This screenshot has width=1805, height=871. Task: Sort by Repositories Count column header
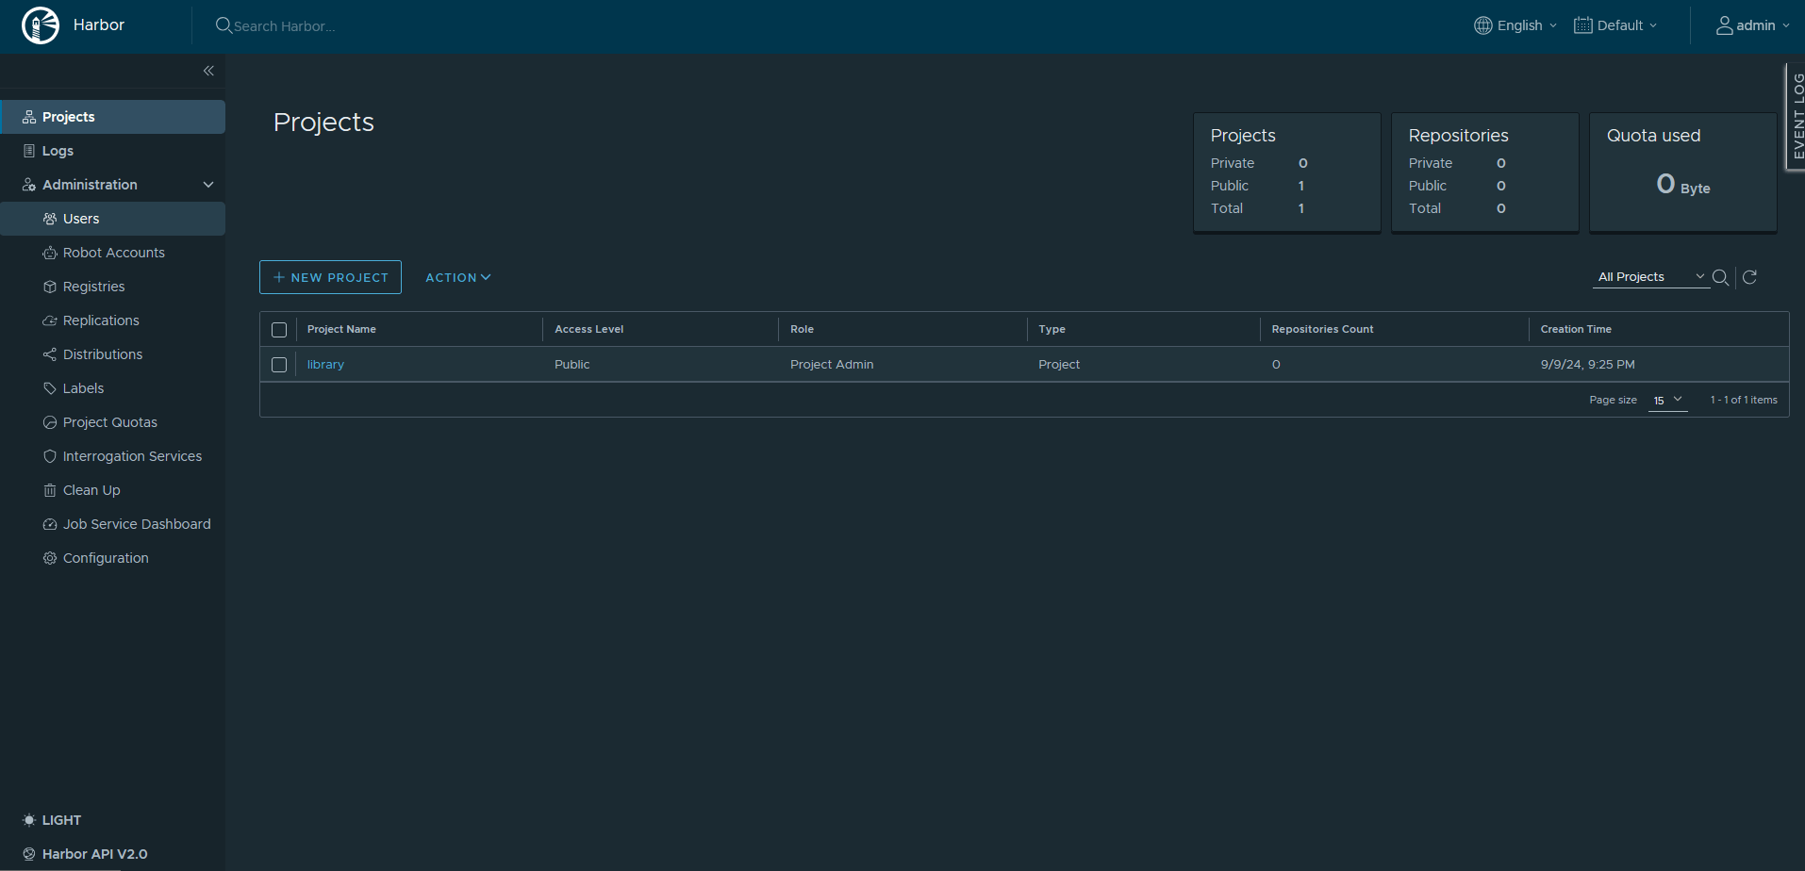click(x=1322, y=329)
